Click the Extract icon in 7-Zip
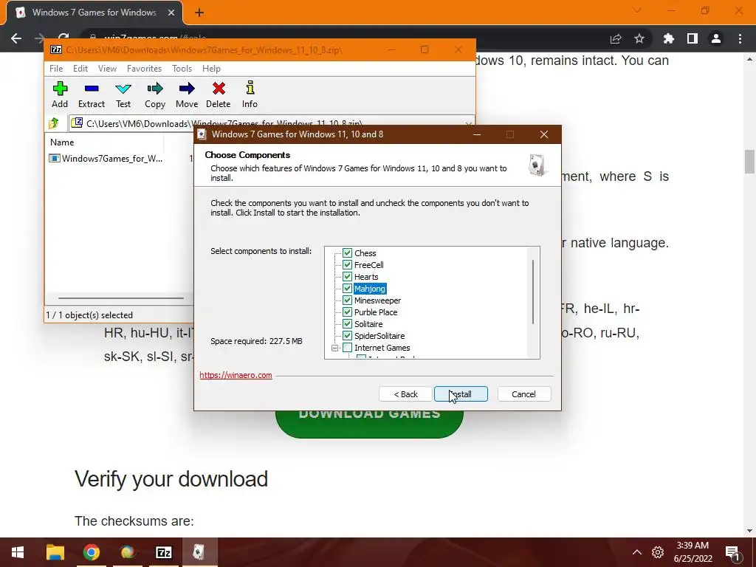756x567 pixels. coord(92,94)
